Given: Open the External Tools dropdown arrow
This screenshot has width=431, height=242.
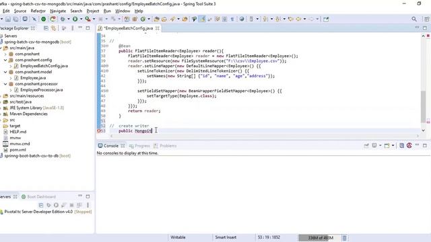Looking at the screenshot, I should 94,19.
